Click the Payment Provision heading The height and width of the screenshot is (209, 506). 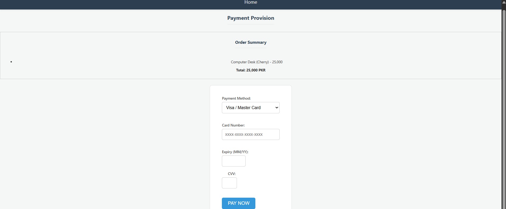click(x=250, y=18)
